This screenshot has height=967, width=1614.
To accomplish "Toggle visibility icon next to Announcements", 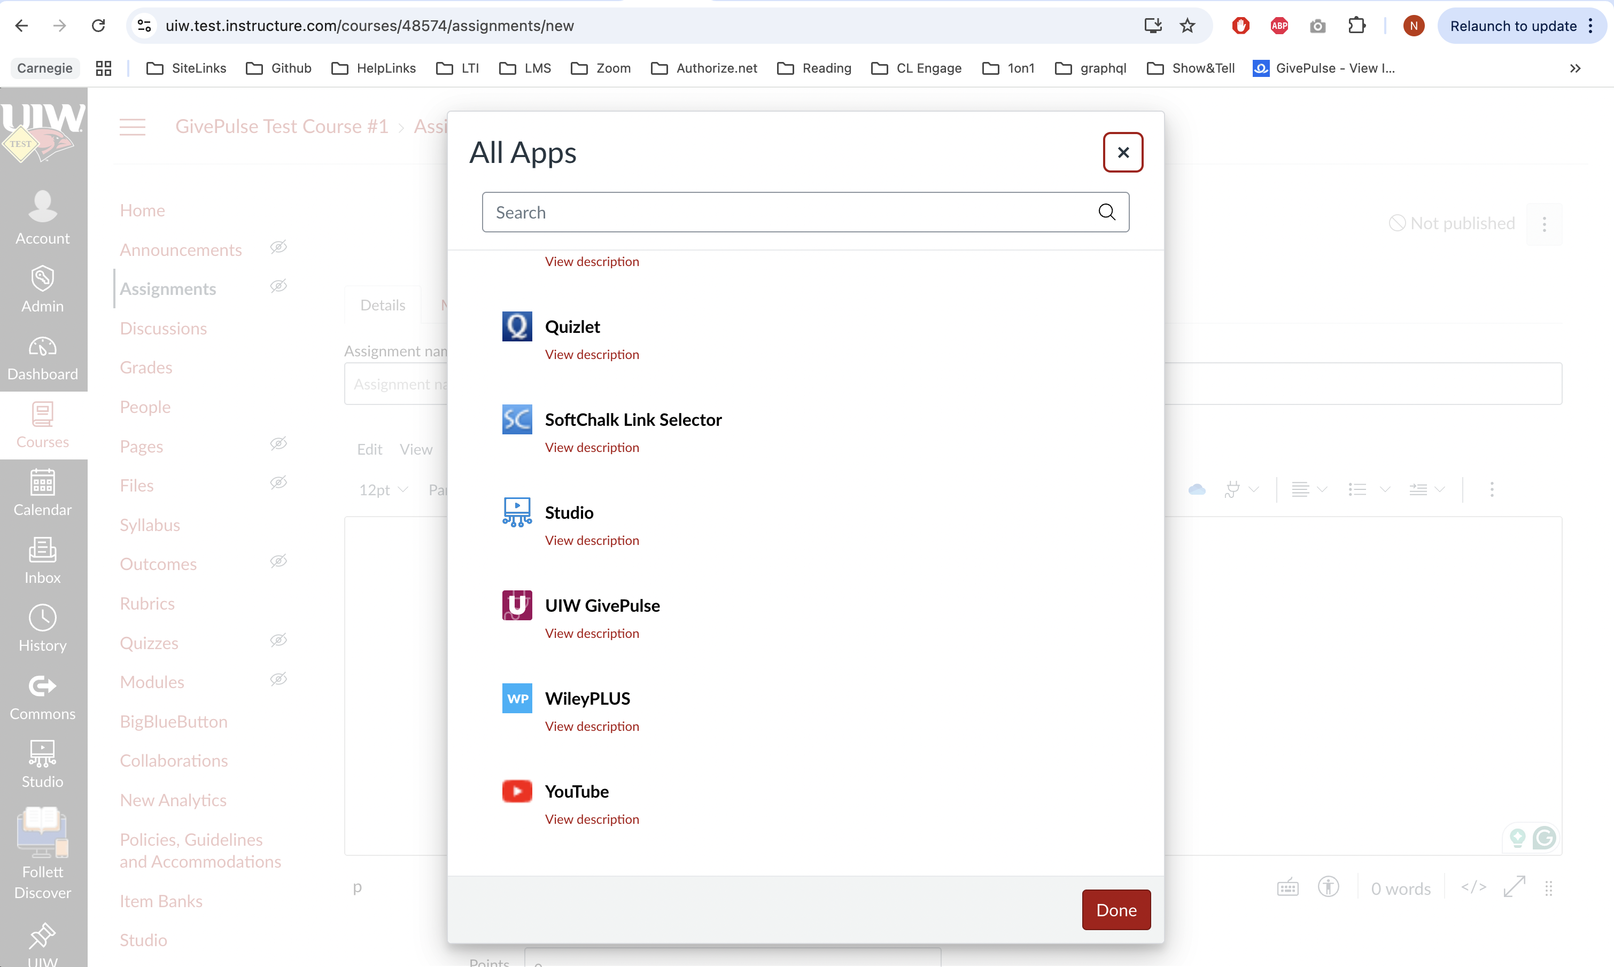I will (x=278, y=247).
